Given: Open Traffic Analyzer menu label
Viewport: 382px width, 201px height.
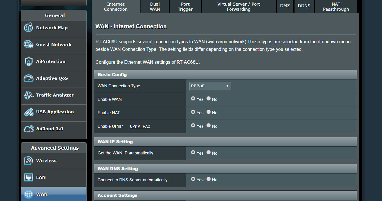Looking at the screenshot, I should (55, 95).
